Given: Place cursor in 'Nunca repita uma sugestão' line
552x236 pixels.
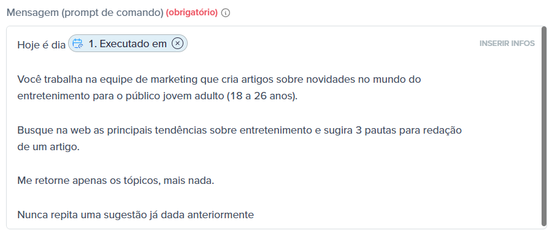Looking at the screenshot, I should click(136, 215).
